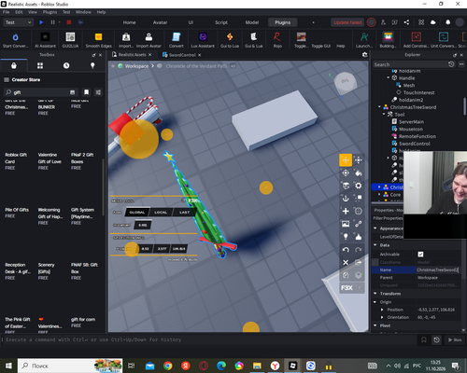Select the F3X anchor tool

(x=346, y=199)
